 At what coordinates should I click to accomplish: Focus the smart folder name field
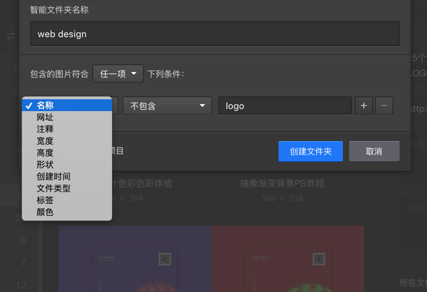point(214,34)
